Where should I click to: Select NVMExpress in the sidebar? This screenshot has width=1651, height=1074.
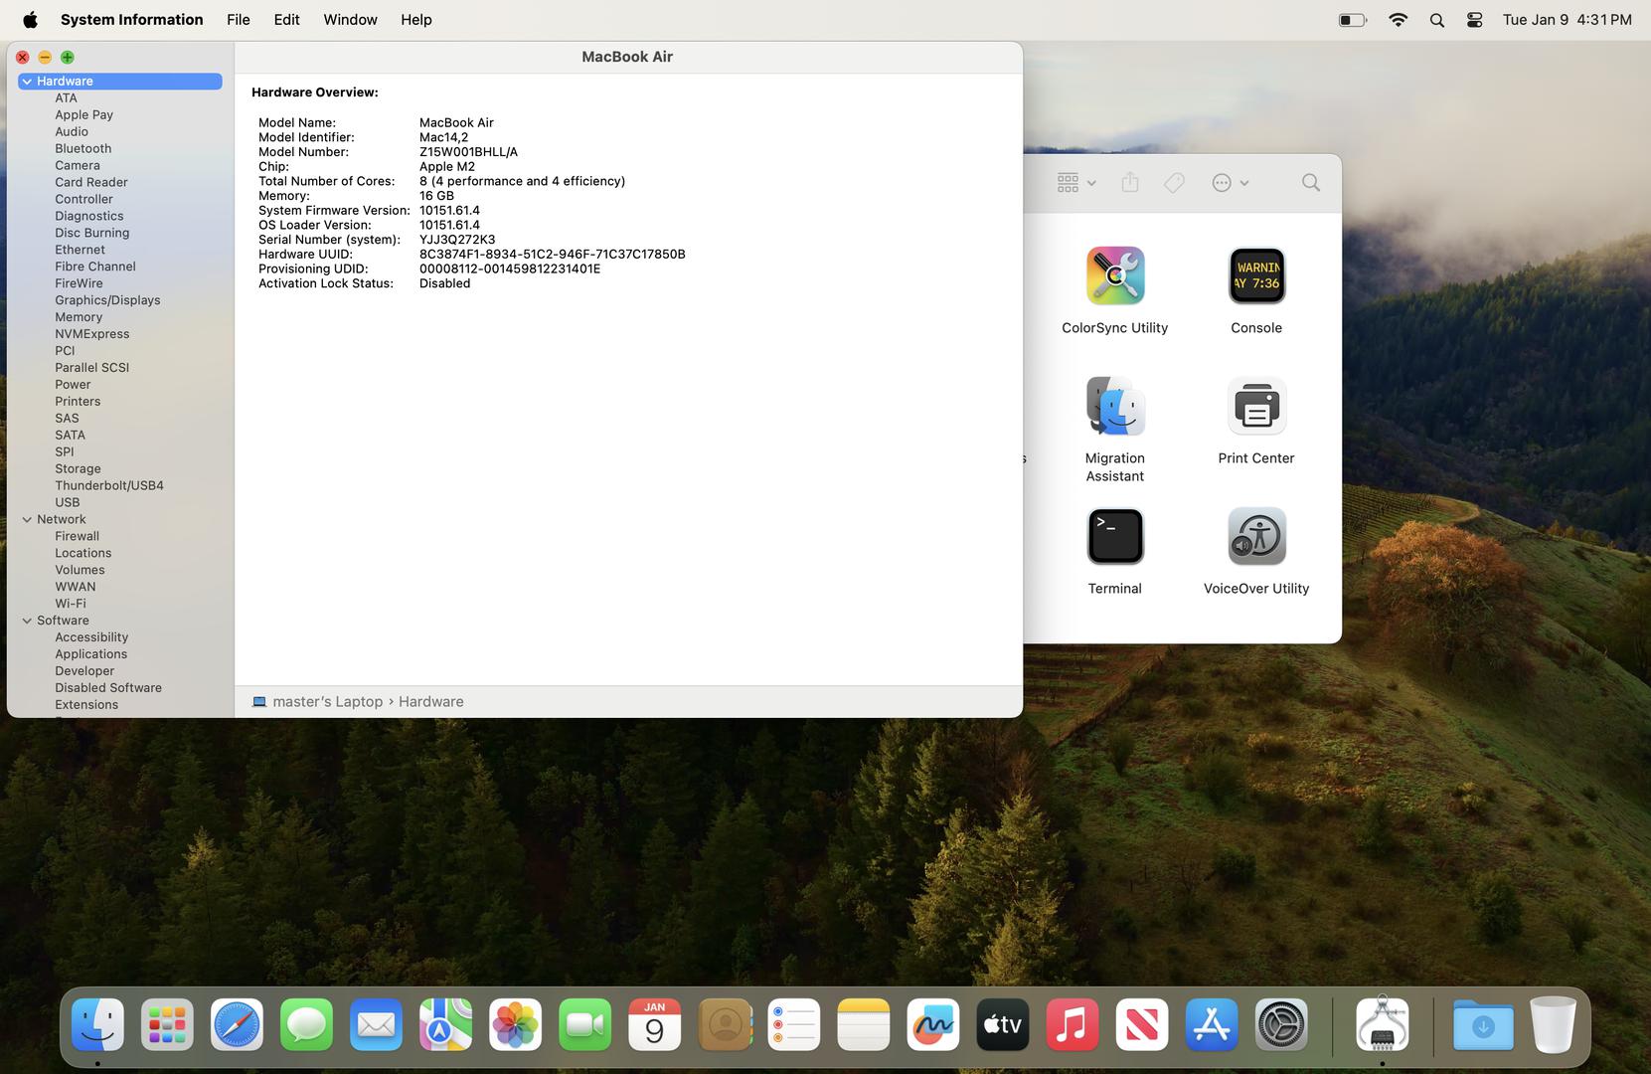(92, 334)
